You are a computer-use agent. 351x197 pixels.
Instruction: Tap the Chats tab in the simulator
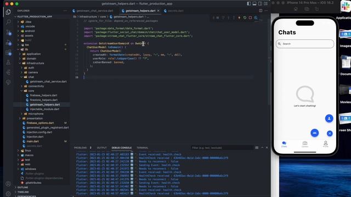tap(284, 144)
